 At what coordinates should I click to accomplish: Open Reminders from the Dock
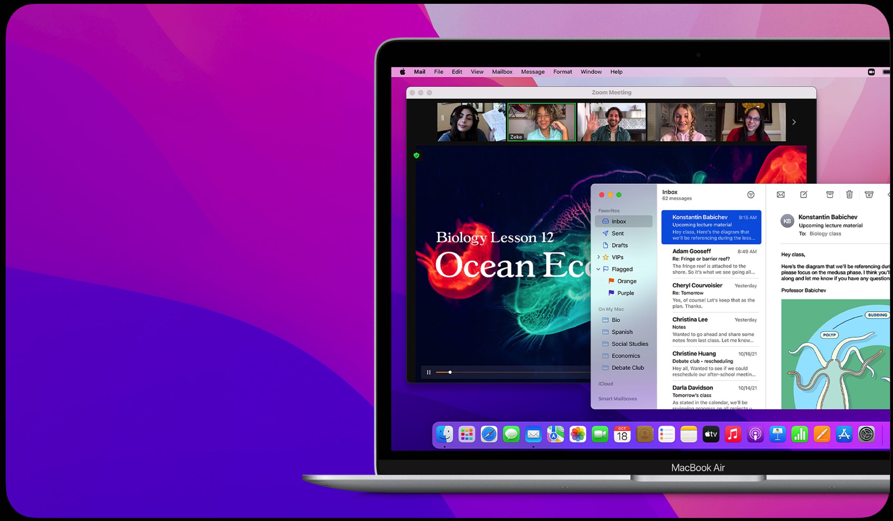[x=667, y=434]
